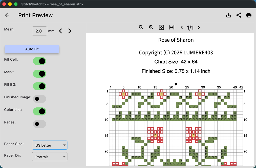
Task: Zoom out the preview
Action: click(141, 27)
